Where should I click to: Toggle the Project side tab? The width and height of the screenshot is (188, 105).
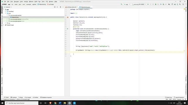[2, 10]
